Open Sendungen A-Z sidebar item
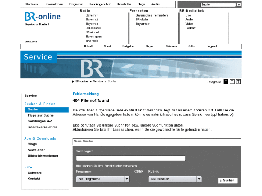Viewport: 262px width, 196px height. (x=40, y=121)
